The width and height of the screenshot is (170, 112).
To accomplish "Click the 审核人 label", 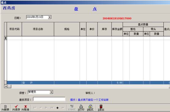I will 90,93.
